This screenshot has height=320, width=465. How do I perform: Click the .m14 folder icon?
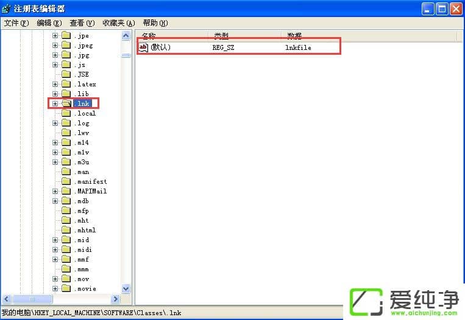(66, 143)
